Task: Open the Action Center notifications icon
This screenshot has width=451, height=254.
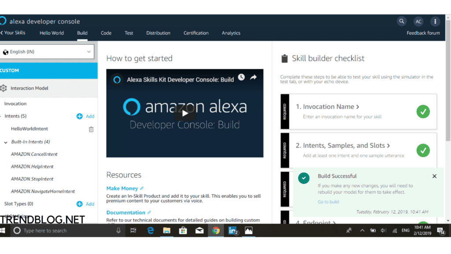Action: pyautogui.click(x=440, y=231)
